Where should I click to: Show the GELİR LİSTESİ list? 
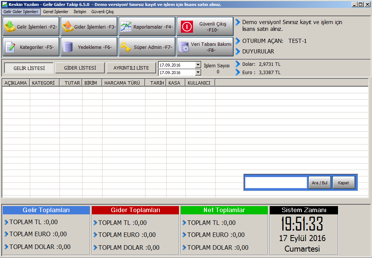pos(29,68)
